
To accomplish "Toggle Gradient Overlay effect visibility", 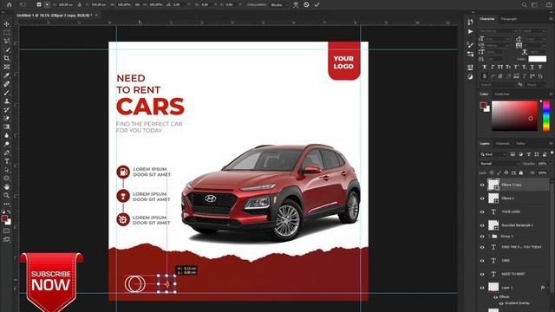I will click(x=501, y=303).
